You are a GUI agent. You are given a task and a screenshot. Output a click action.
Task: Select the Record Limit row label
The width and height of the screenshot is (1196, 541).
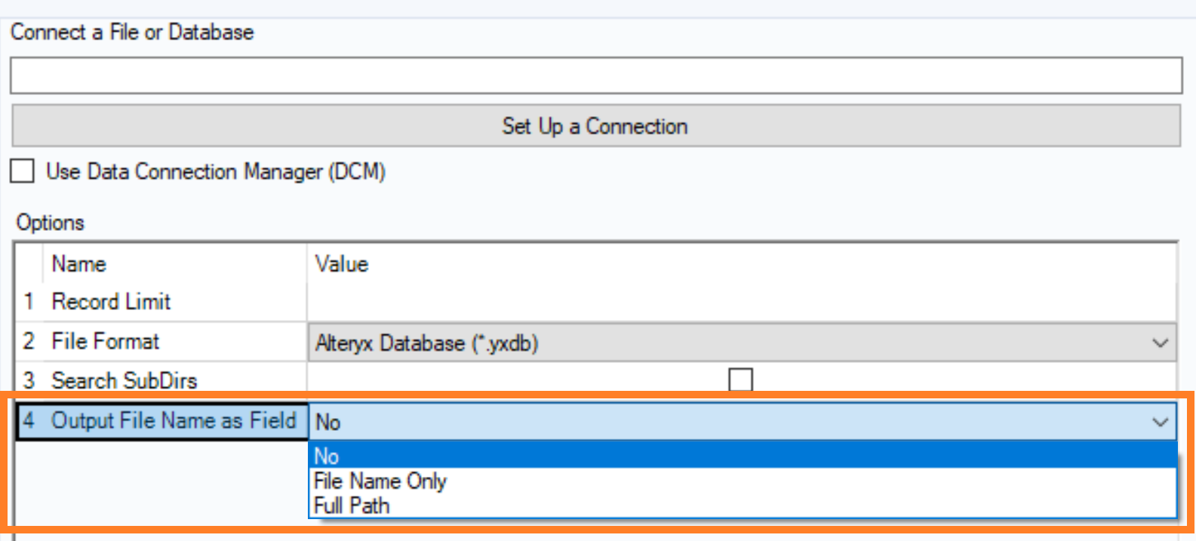(111, 302)
